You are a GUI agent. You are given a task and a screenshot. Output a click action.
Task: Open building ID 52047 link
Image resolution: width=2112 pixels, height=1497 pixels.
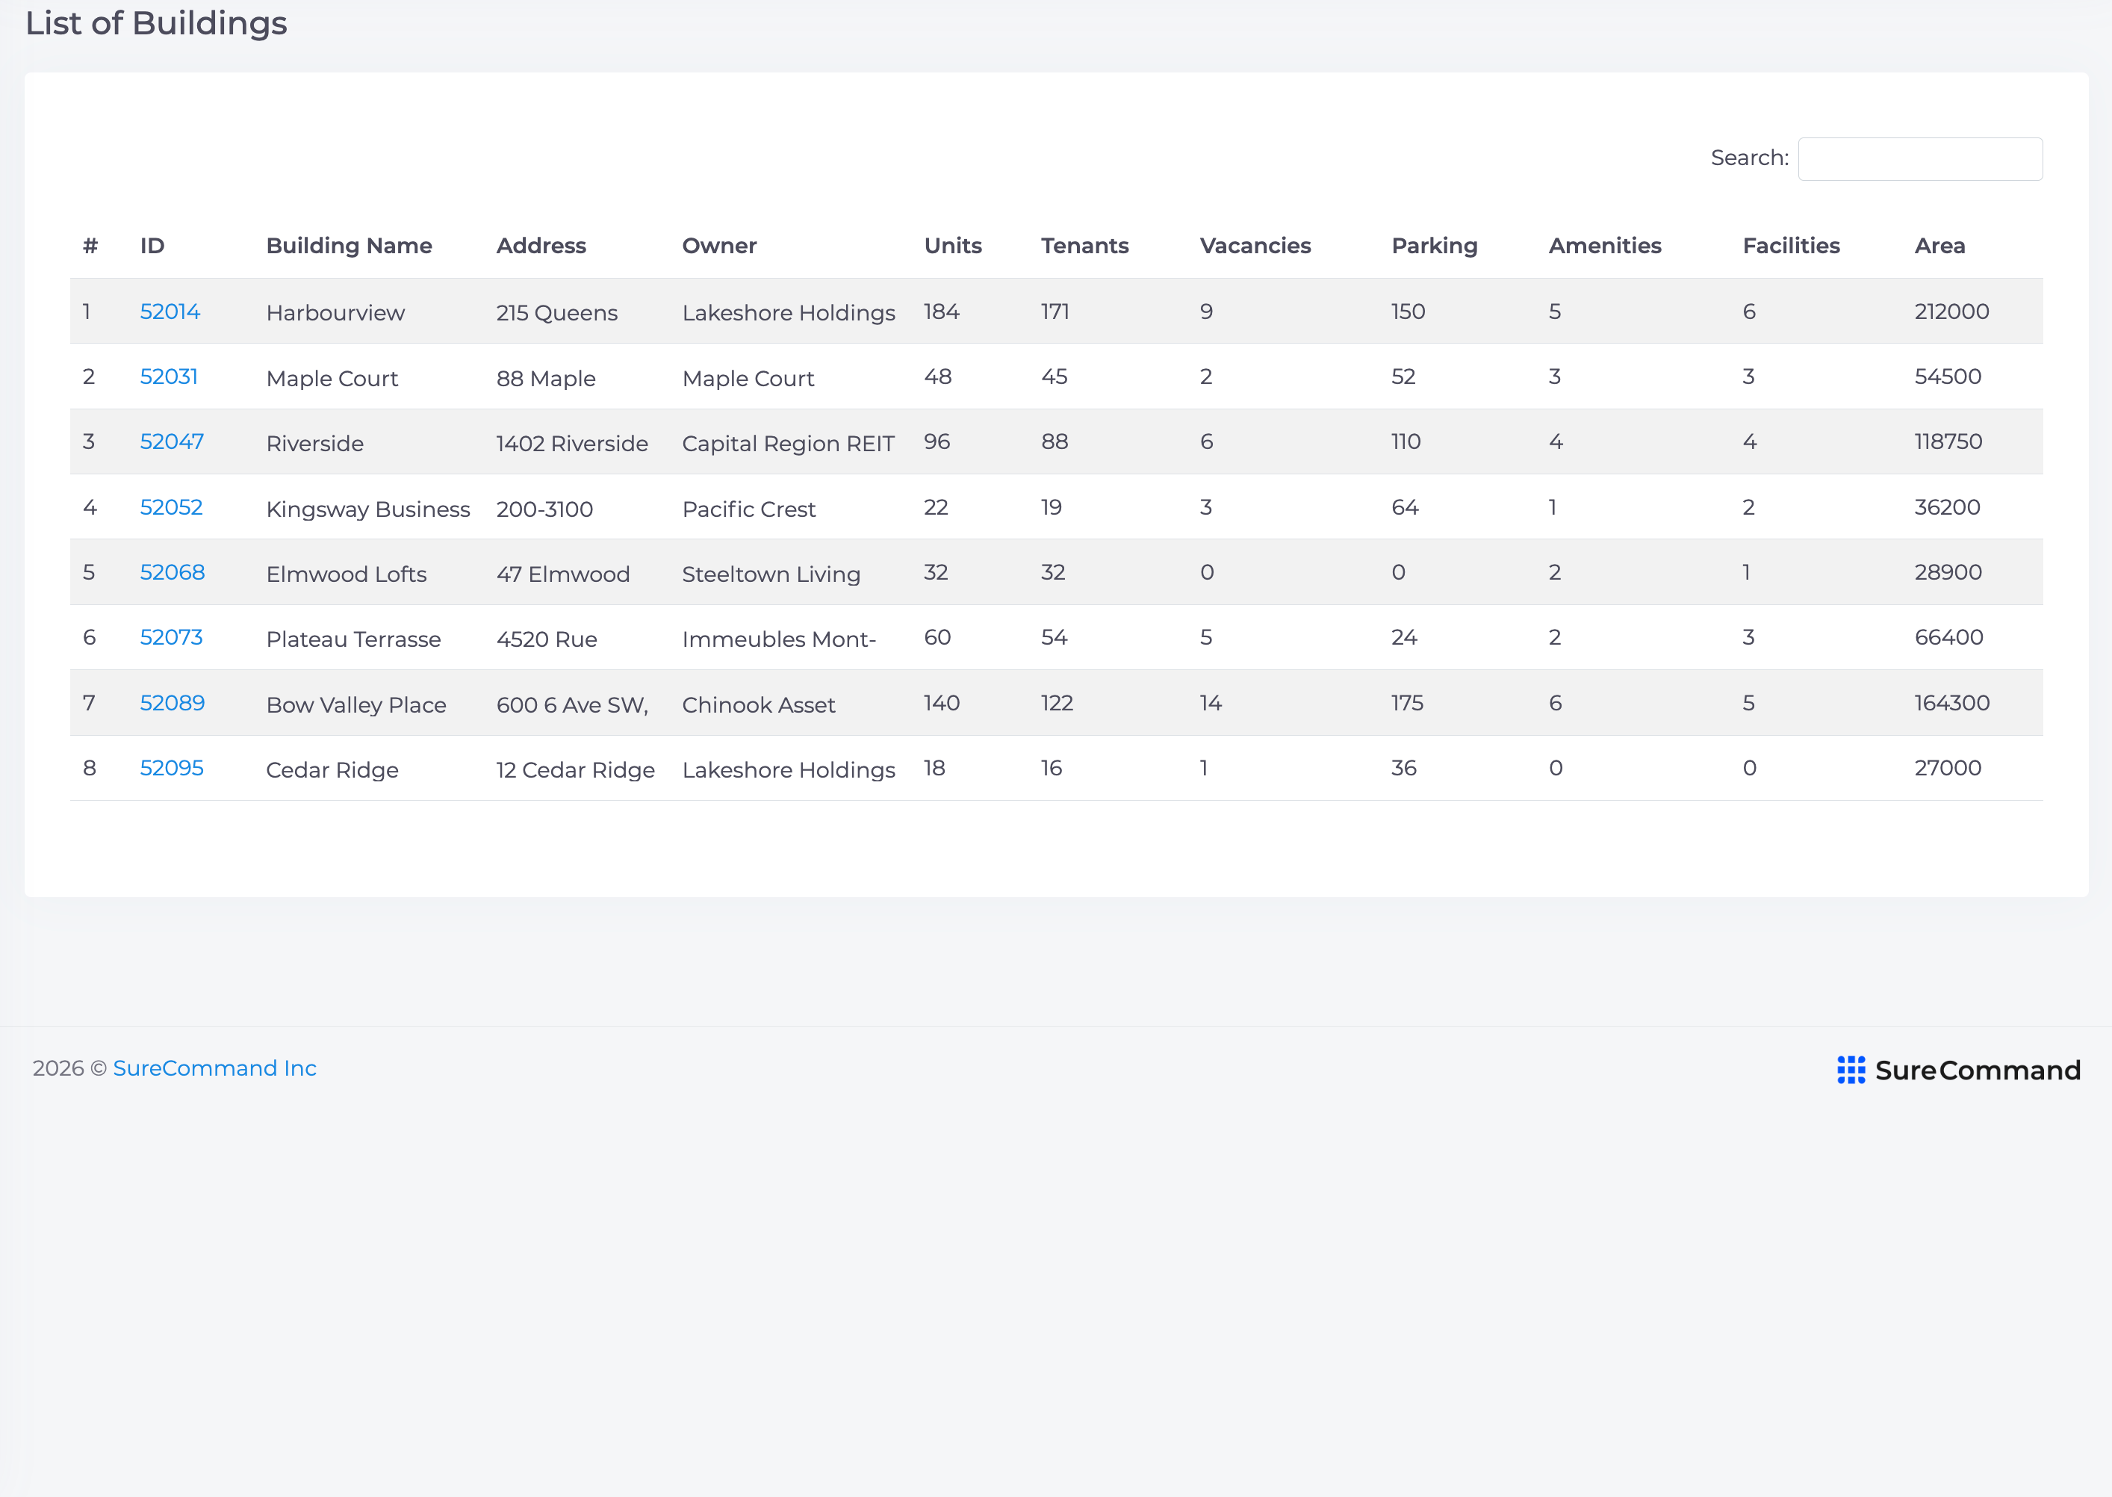pyautogui.click(x=171, y=441)
